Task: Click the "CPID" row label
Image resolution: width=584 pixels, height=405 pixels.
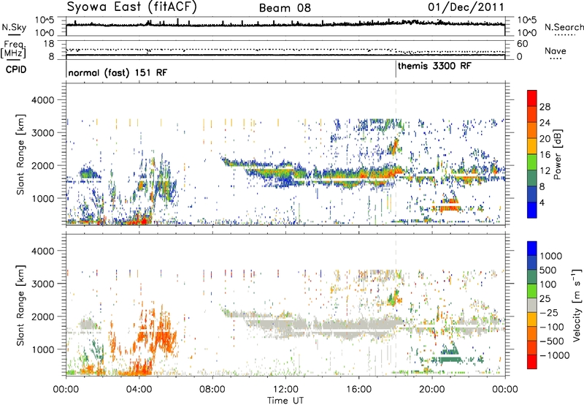Action: pyautogui.click(x=15, y=69)
